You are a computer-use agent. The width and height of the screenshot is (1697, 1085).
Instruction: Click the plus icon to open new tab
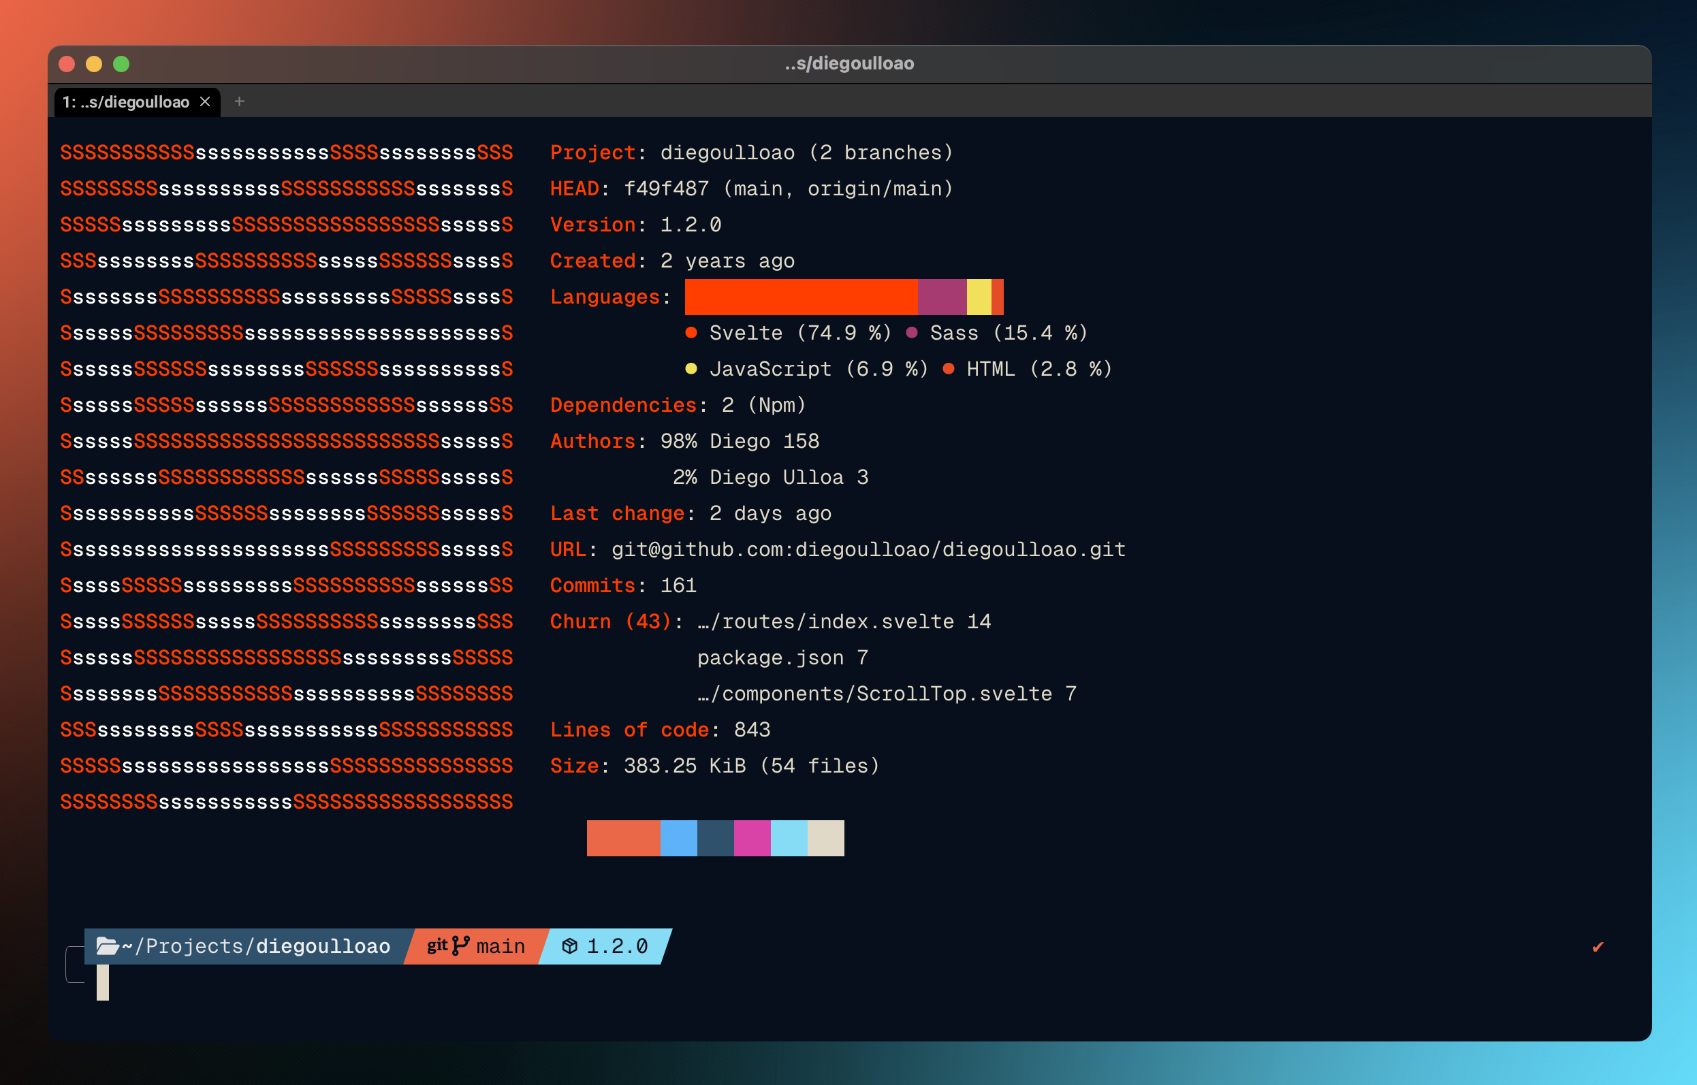tap(240, 101)
